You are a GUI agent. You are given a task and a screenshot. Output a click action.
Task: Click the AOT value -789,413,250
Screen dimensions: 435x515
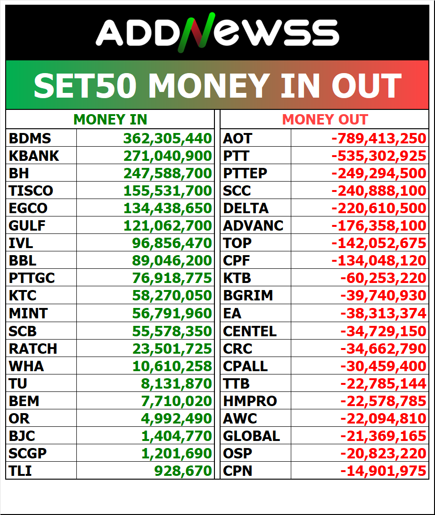379,138
